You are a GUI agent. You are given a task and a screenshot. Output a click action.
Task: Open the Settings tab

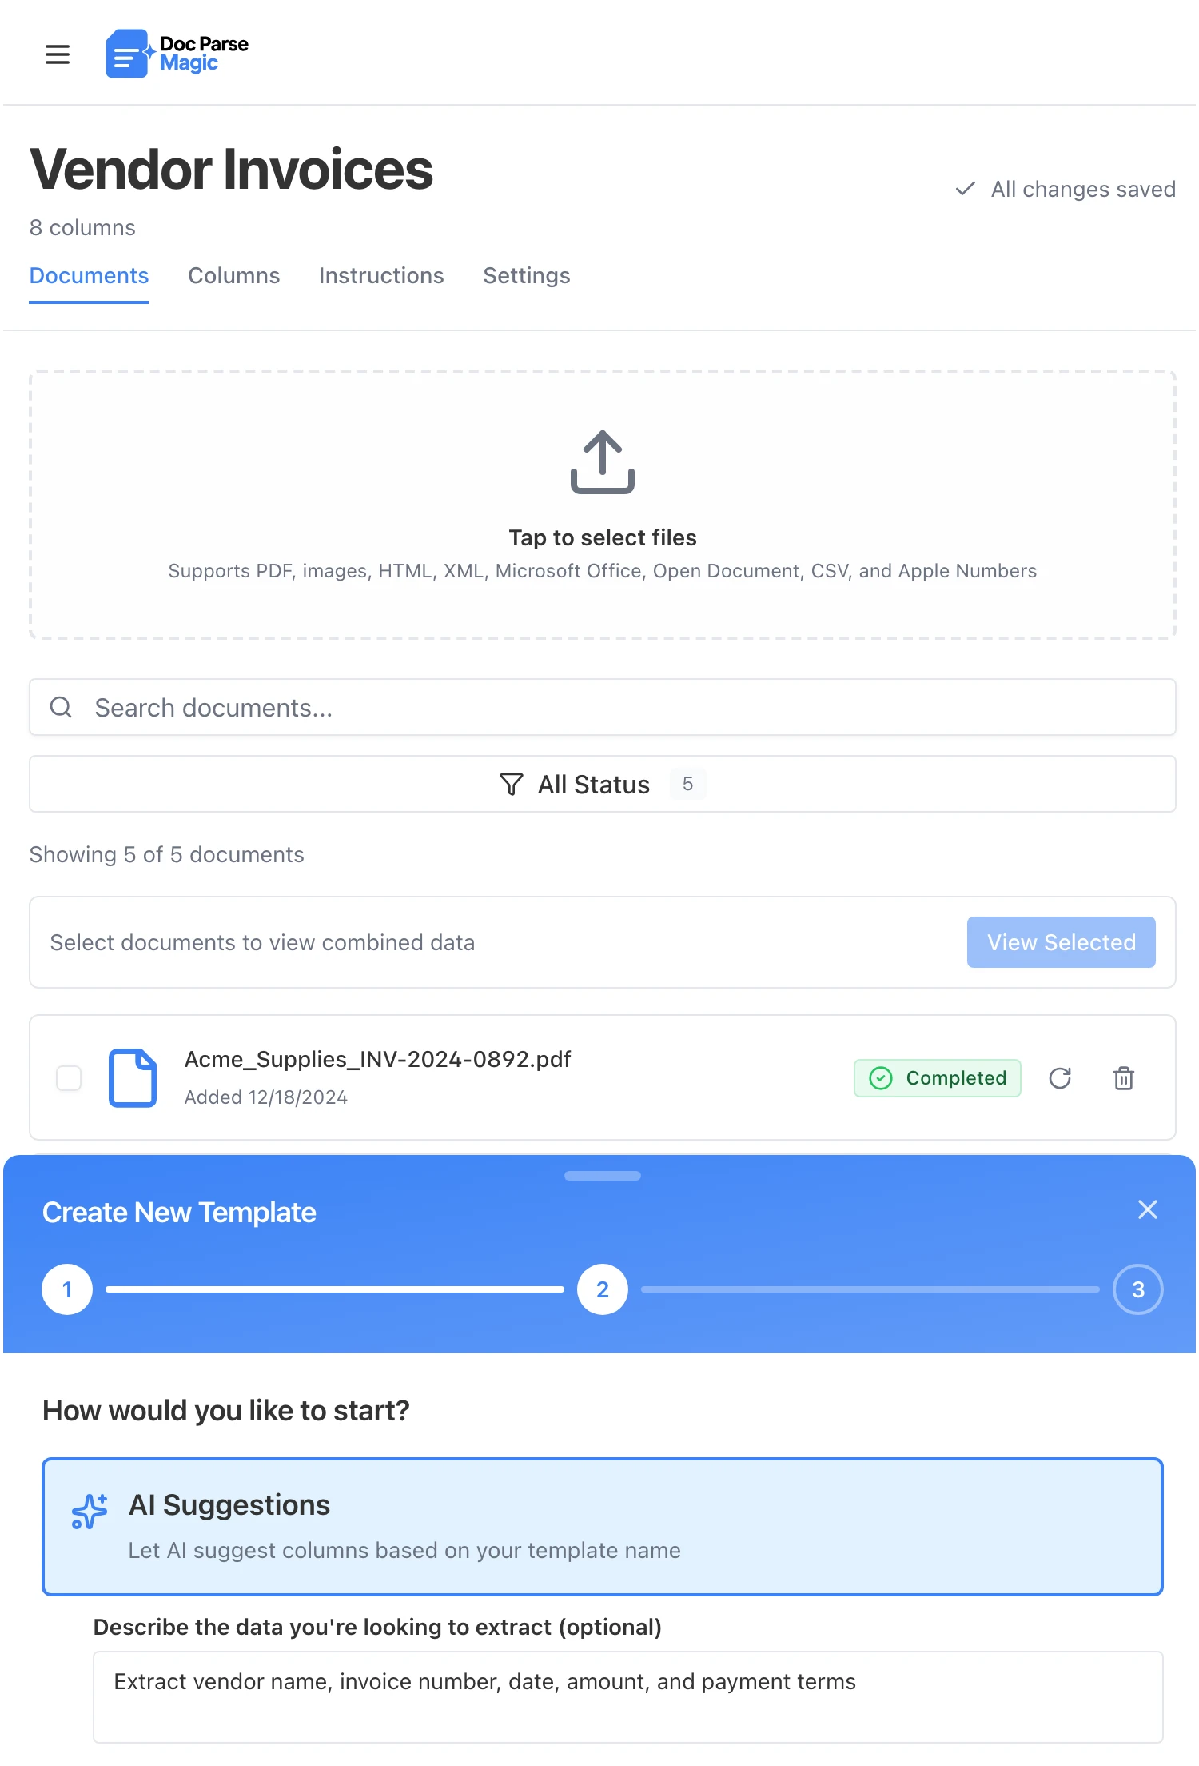pos(526,275)
